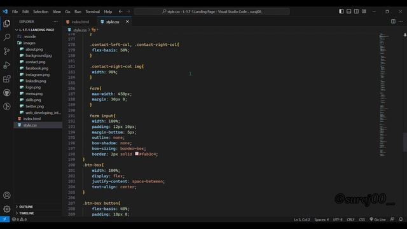This screenshot has width=407, height=229.
Task: Switch to the index.html tab
Action: click(79, 22)
